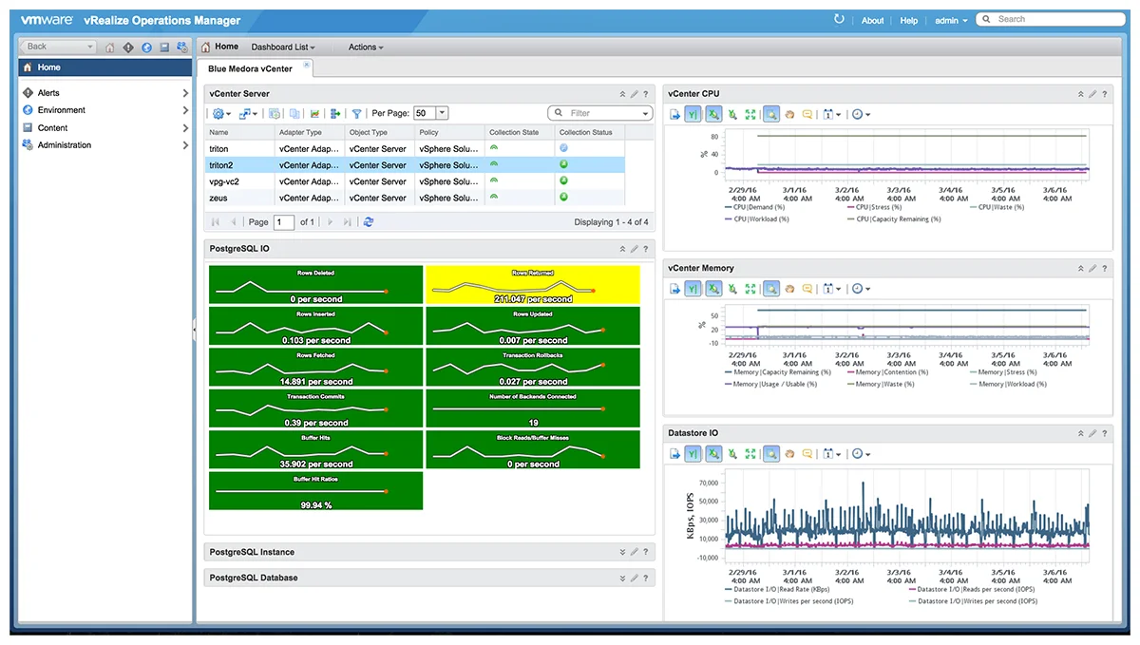Toggle the Y-axis button in Datastore IO

[693, 454]
